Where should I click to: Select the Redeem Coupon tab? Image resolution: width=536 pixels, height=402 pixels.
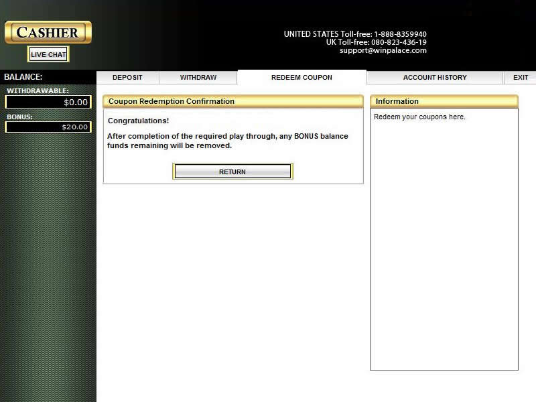(x=302, y=77)
